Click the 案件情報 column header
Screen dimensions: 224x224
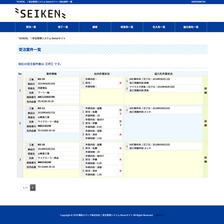tap(51, 74)
